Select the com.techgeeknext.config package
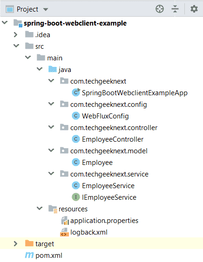Screen dimensions: 203x262 pyautogui.click(x=108, y=105)
